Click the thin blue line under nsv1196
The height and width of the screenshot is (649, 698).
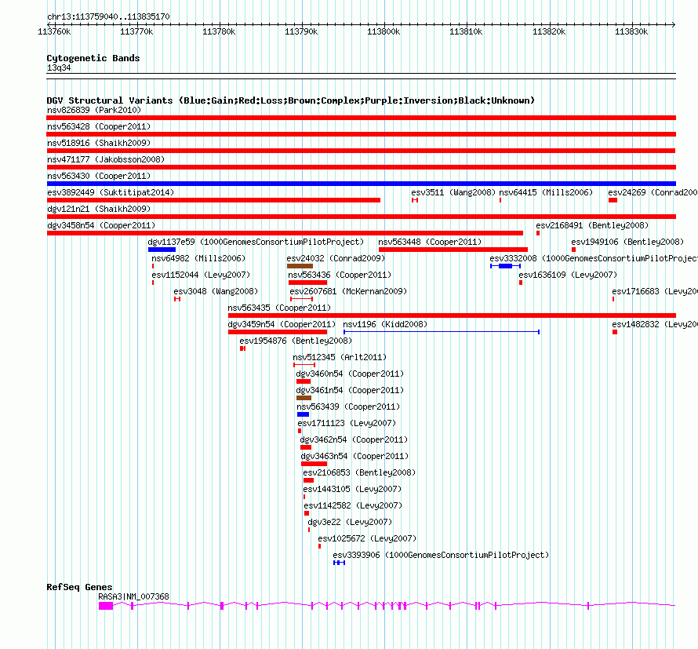coord(442,332)
